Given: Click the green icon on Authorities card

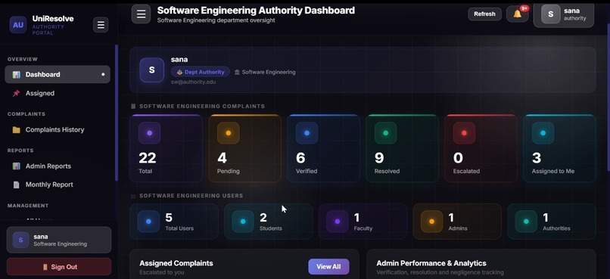Looking at the screenshot, I should (526, 222).
